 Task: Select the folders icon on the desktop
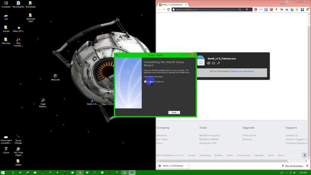[18, 162]
